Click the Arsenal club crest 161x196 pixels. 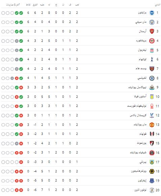152,31
